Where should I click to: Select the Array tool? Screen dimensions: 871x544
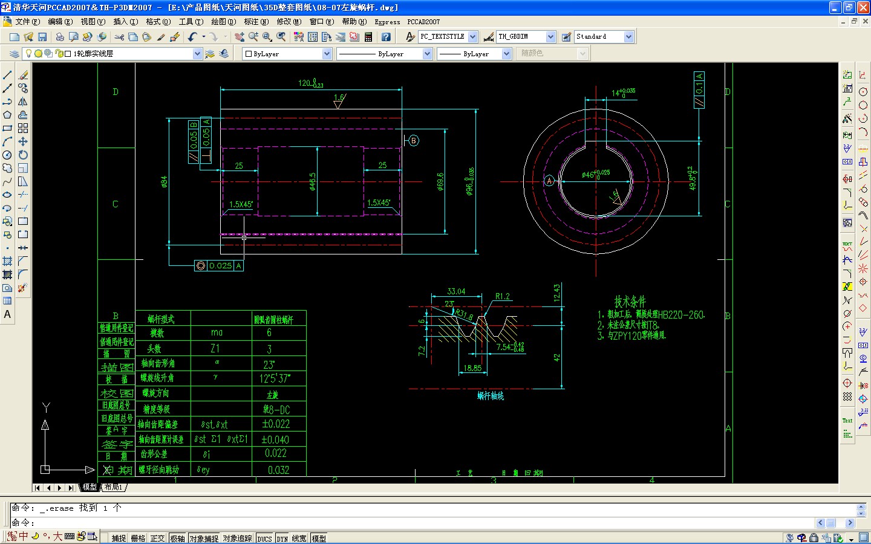pyautogui.click(x=23, y=128)
